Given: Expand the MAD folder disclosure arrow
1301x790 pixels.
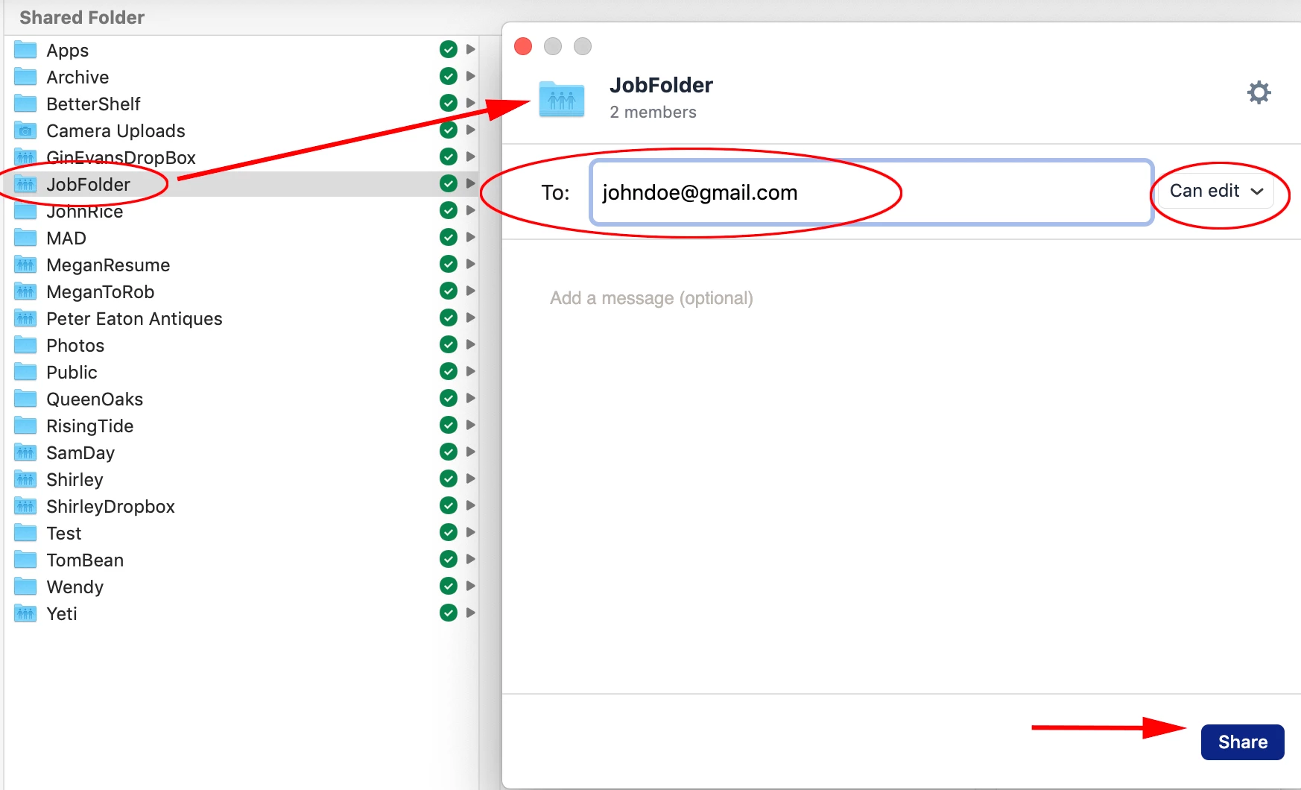Looking at the screenshot, I should tap(471, 237).
